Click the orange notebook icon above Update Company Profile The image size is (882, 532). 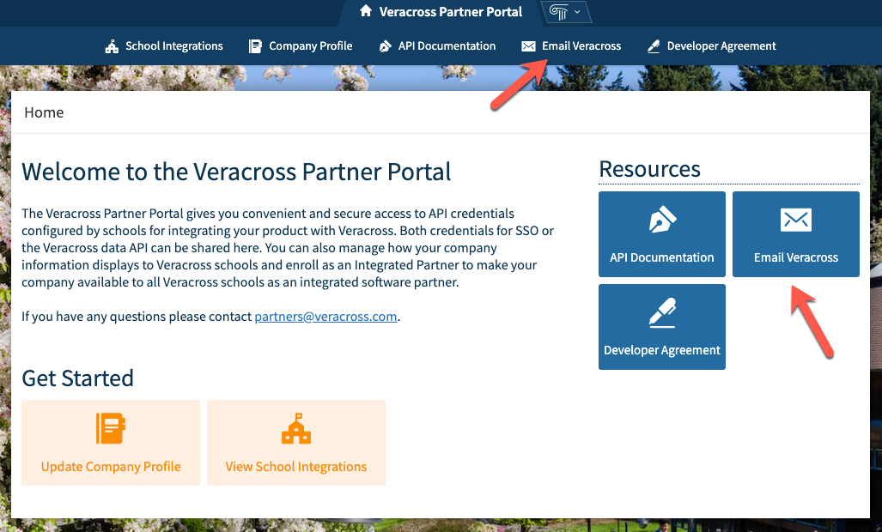coord(110,427)
